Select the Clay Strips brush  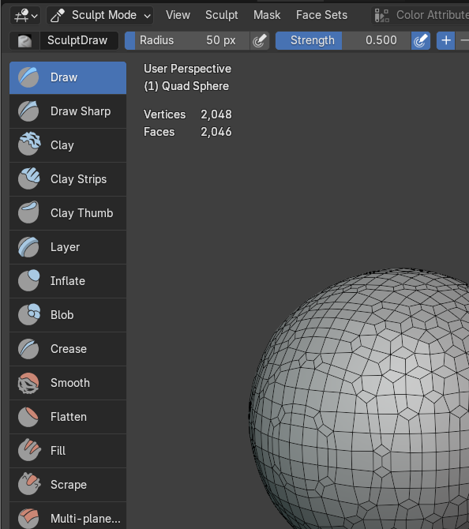pos(68,179)
